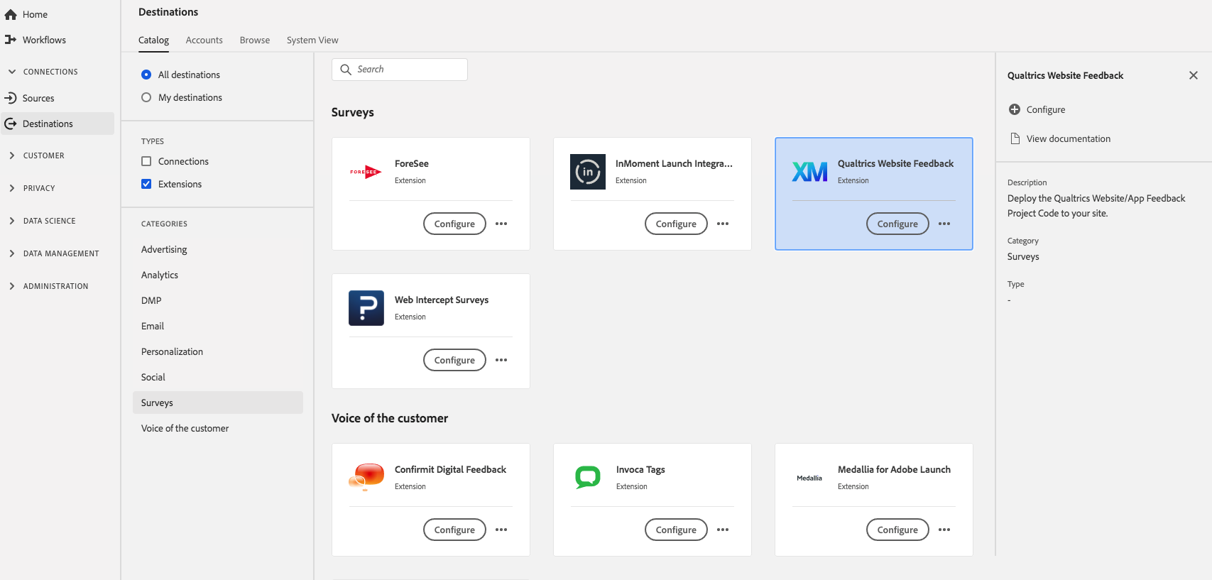Viewport: 1212px width, 580px height.
Task: Click the Home house icon
Action: [x=11, y=14]
